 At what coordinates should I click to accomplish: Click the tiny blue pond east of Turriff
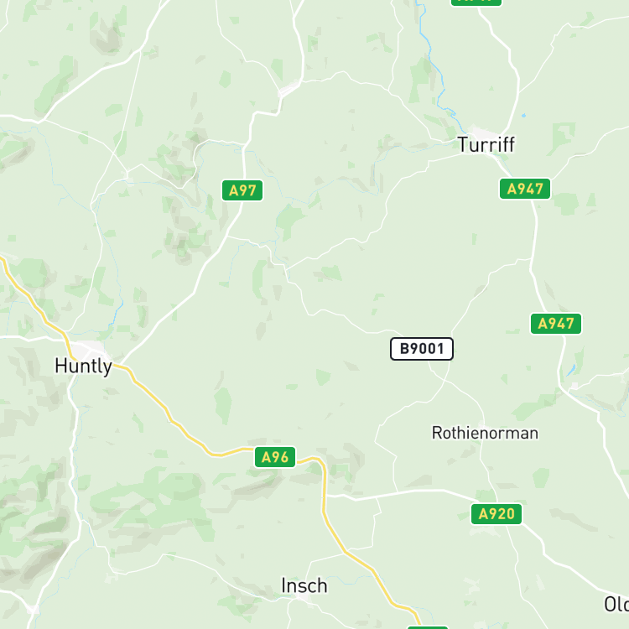click(523, 116)
